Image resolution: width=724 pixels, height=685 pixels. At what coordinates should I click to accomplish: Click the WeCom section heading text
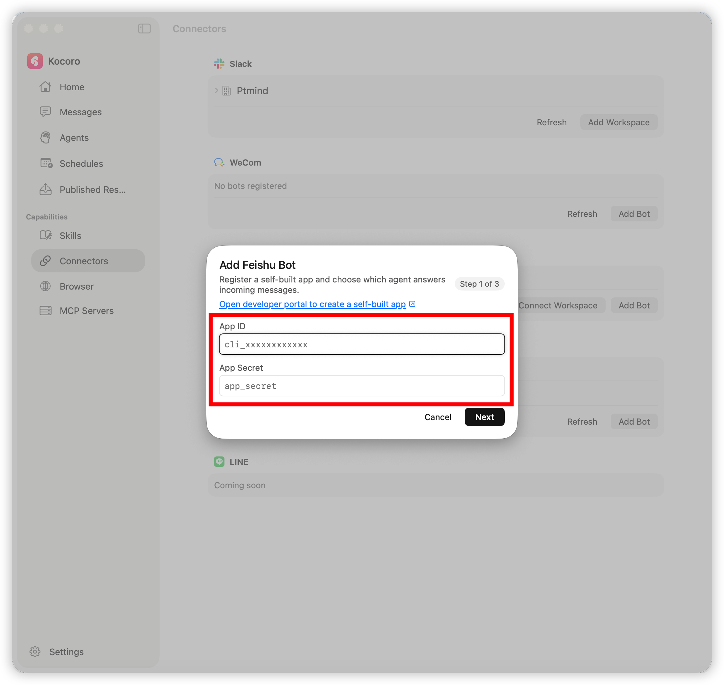pyautogui.click(x=245, y=163)
